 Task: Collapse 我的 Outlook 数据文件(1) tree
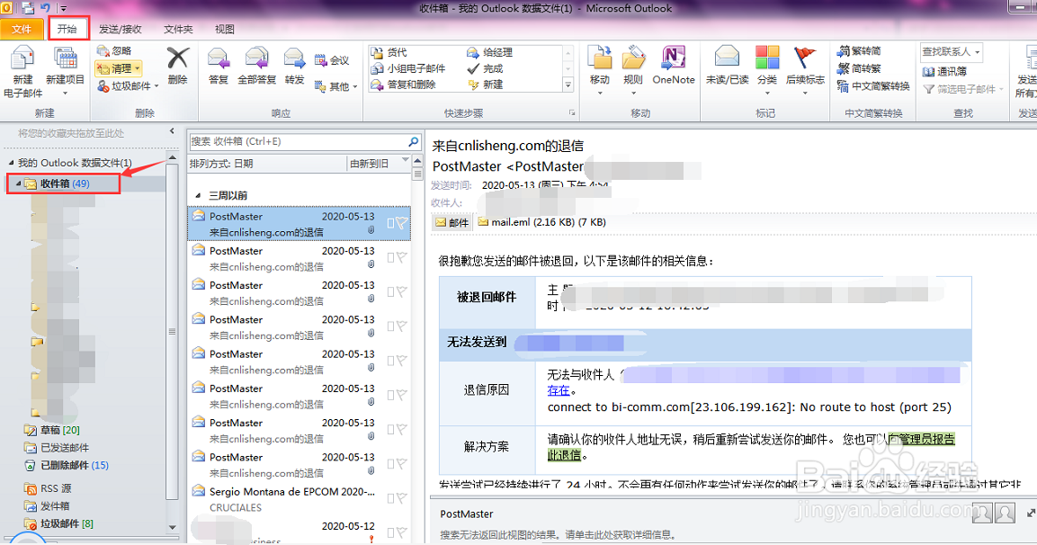tap(11, 163)
